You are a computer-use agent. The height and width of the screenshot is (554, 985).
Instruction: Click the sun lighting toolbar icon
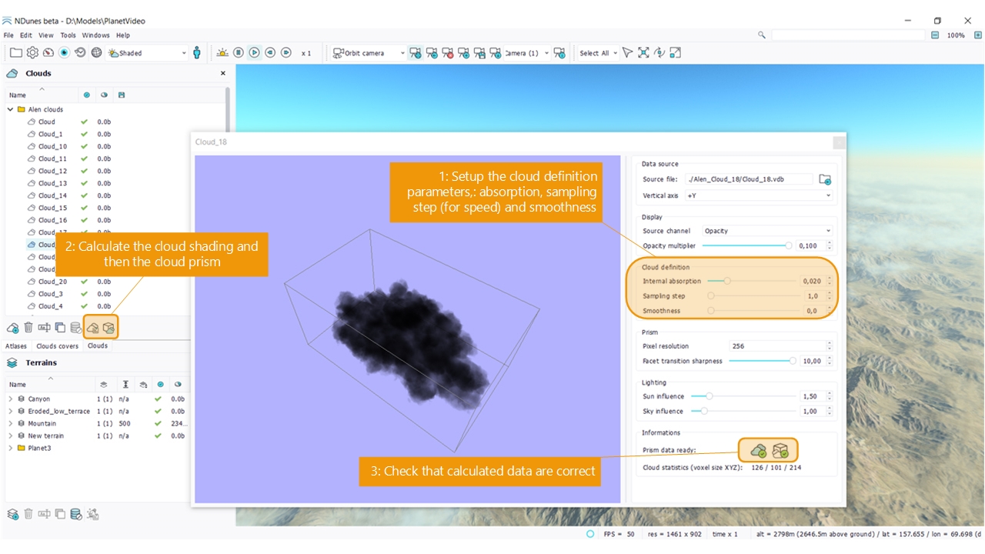point(222,53)
